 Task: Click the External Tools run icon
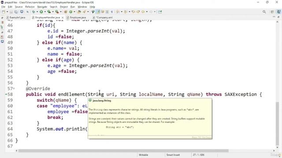pos(57,12)
